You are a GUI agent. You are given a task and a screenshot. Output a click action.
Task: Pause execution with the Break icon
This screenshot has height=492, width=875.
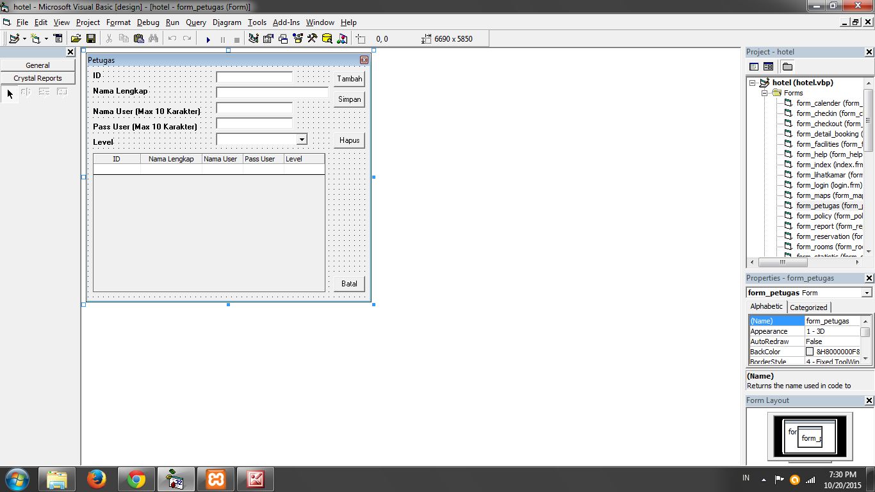222,38
